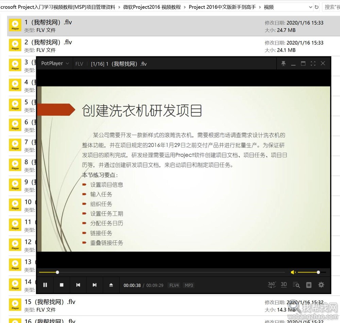Select file 2 (我帮找网) .flv
340x323 pixels.
point(173,46)
